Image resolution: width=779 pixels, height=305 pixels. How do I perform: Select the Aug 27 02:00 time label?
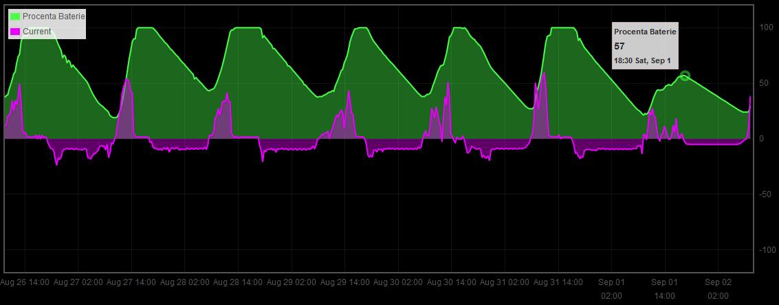tap(78, 282)
